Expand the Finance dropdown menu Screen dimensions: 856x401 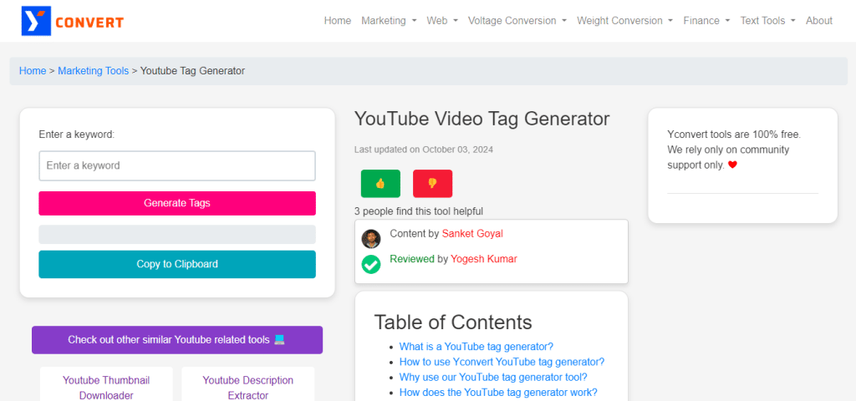(x=706, y=21)
